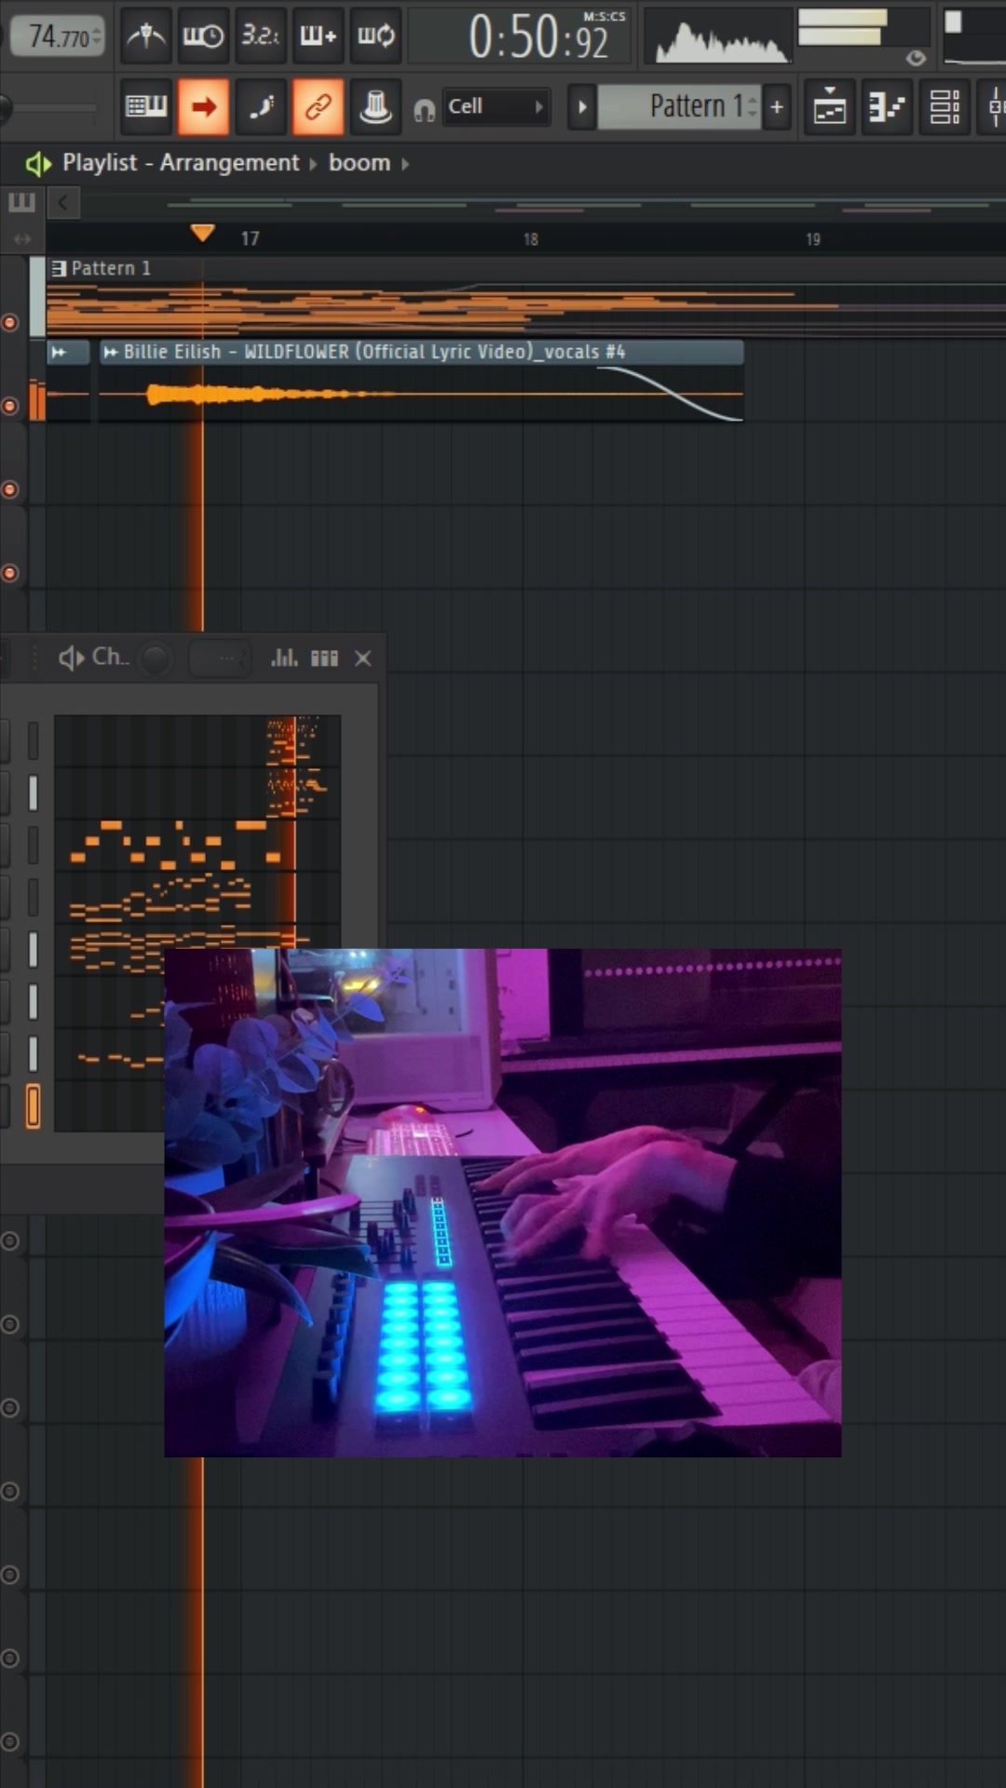The height and width of the screenshot is (1788, 1006).
Task: Open the Cell snap dropdown
Action: [x=496, y=106]
